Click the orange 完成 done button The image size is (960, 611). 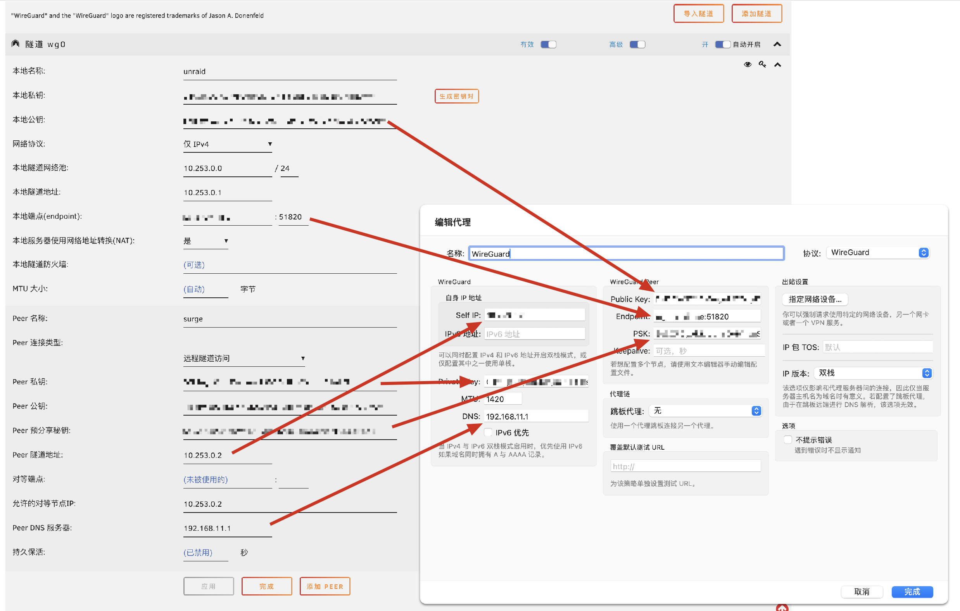coord(267,586)
